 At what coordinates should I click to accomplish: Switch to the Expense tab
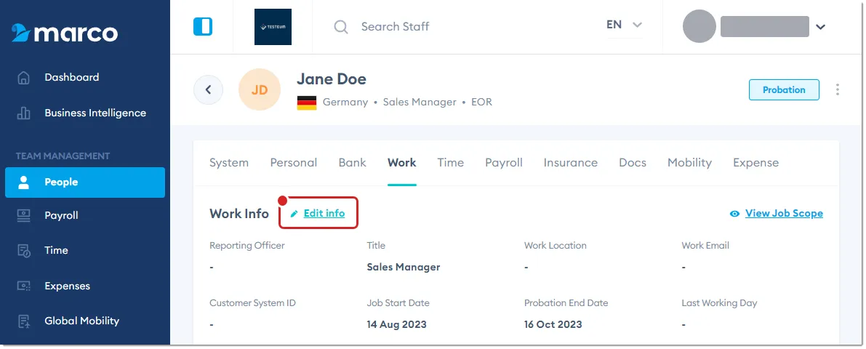coord(756,163)
